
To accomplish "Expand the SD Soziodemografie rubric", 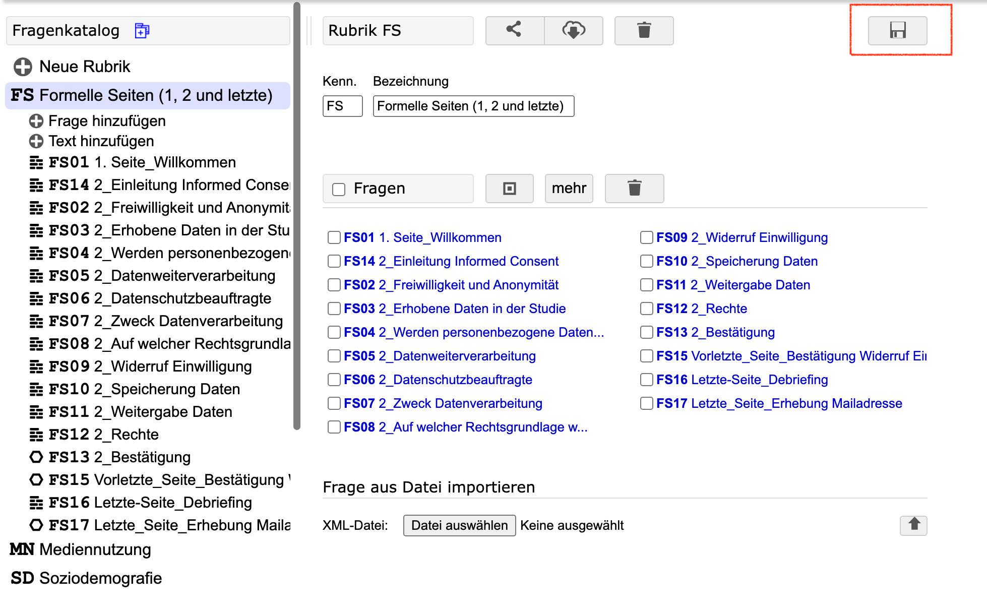I will click(x=86, y=578).
